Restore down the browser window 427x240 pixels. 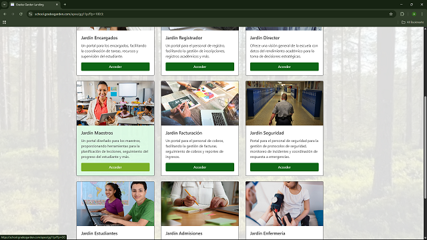click(412, 5)
